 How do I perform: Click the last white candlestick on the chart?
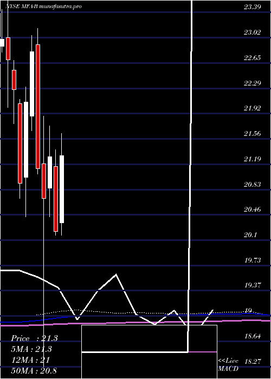click(62, 189)
